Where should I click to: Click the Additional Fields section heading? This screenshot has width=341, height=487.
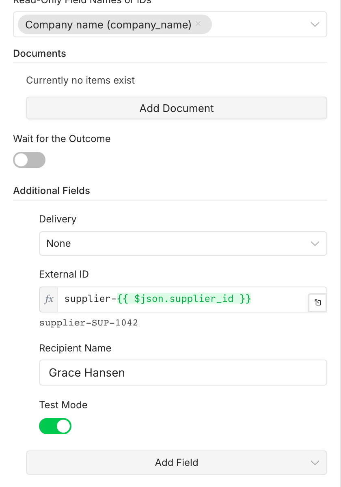click(52, 191)
